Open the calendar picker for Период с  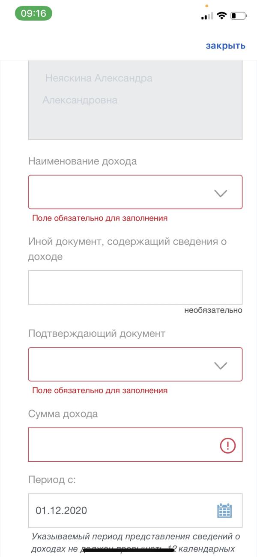tap(224, 510)
